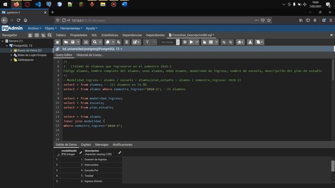The height and width of the screenshot is (188, 335).
Task: Click the Stop query square button
Action: coord(185,42)
